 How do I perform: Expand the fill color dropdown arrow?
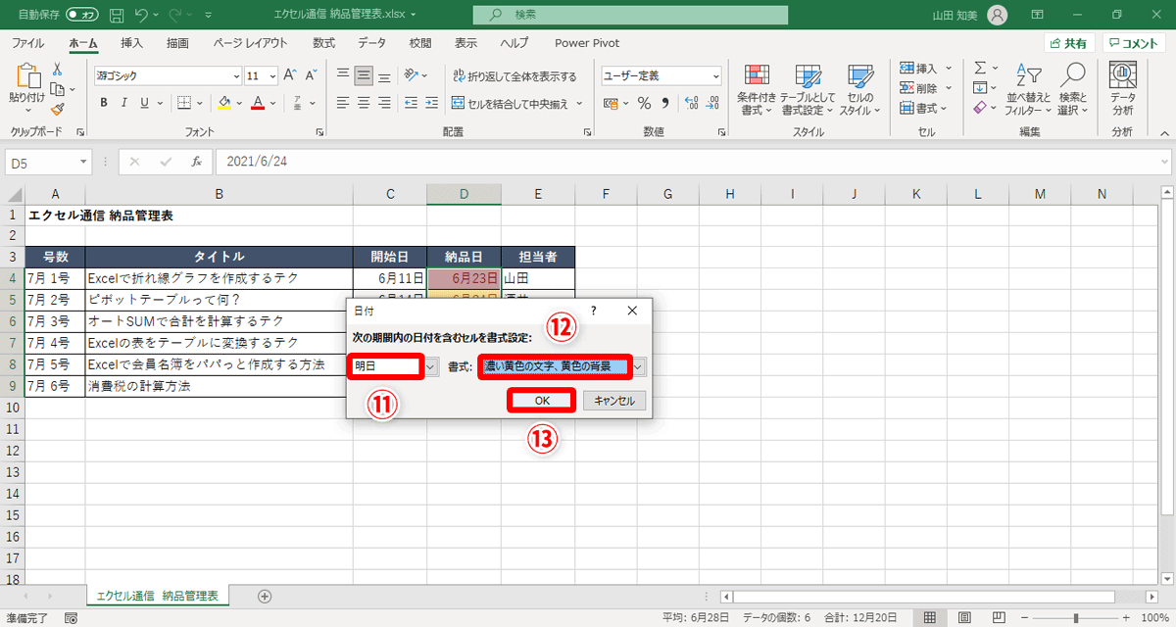click(238, 103)
